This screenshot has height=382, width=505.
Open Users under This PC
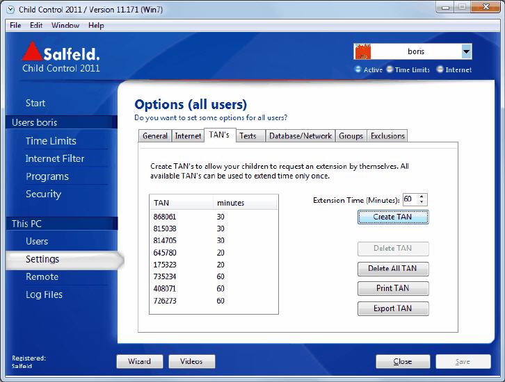point(37,241)
